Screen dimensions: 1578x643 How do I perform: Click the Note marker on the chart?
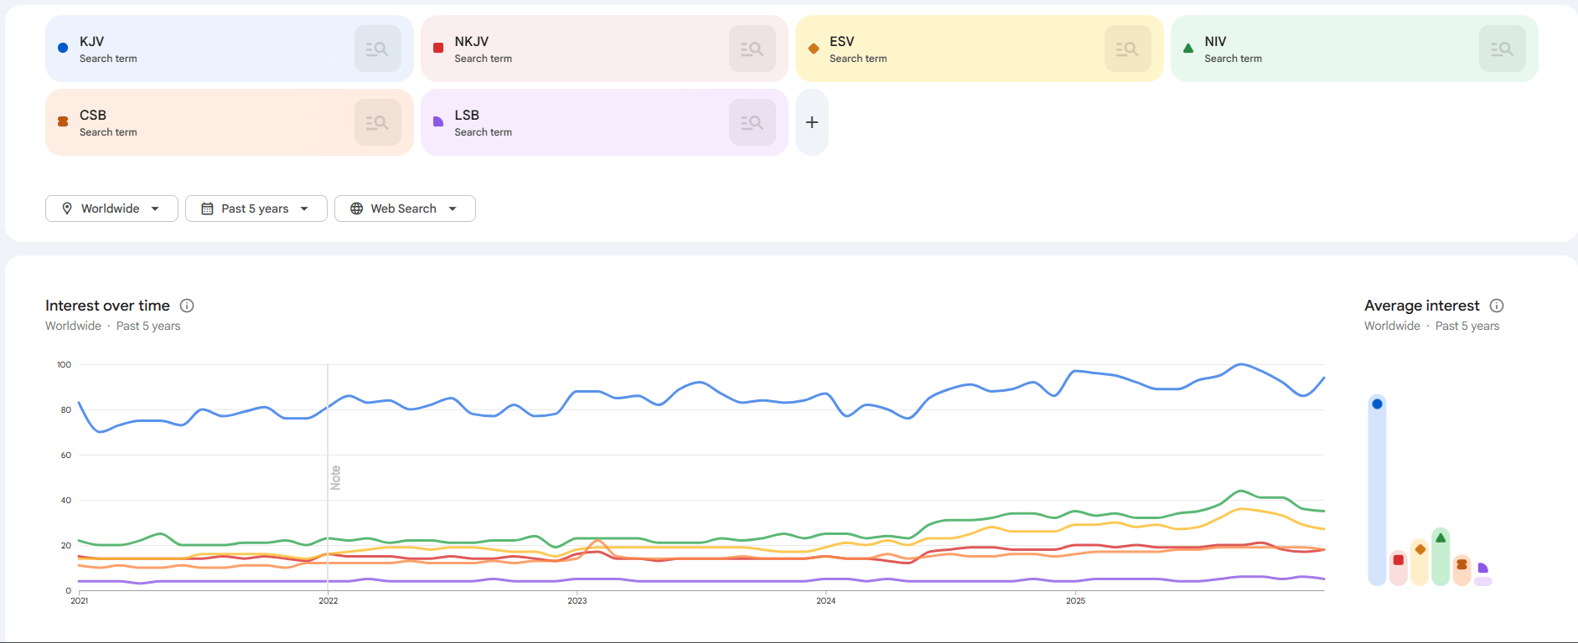[335, 477]
